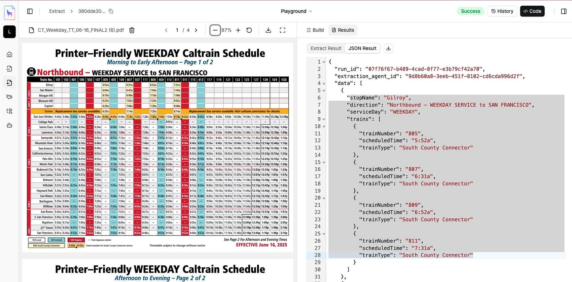572x282 pixels.
Task: Copy the run ID 380dde30
Action: point(111,11)
